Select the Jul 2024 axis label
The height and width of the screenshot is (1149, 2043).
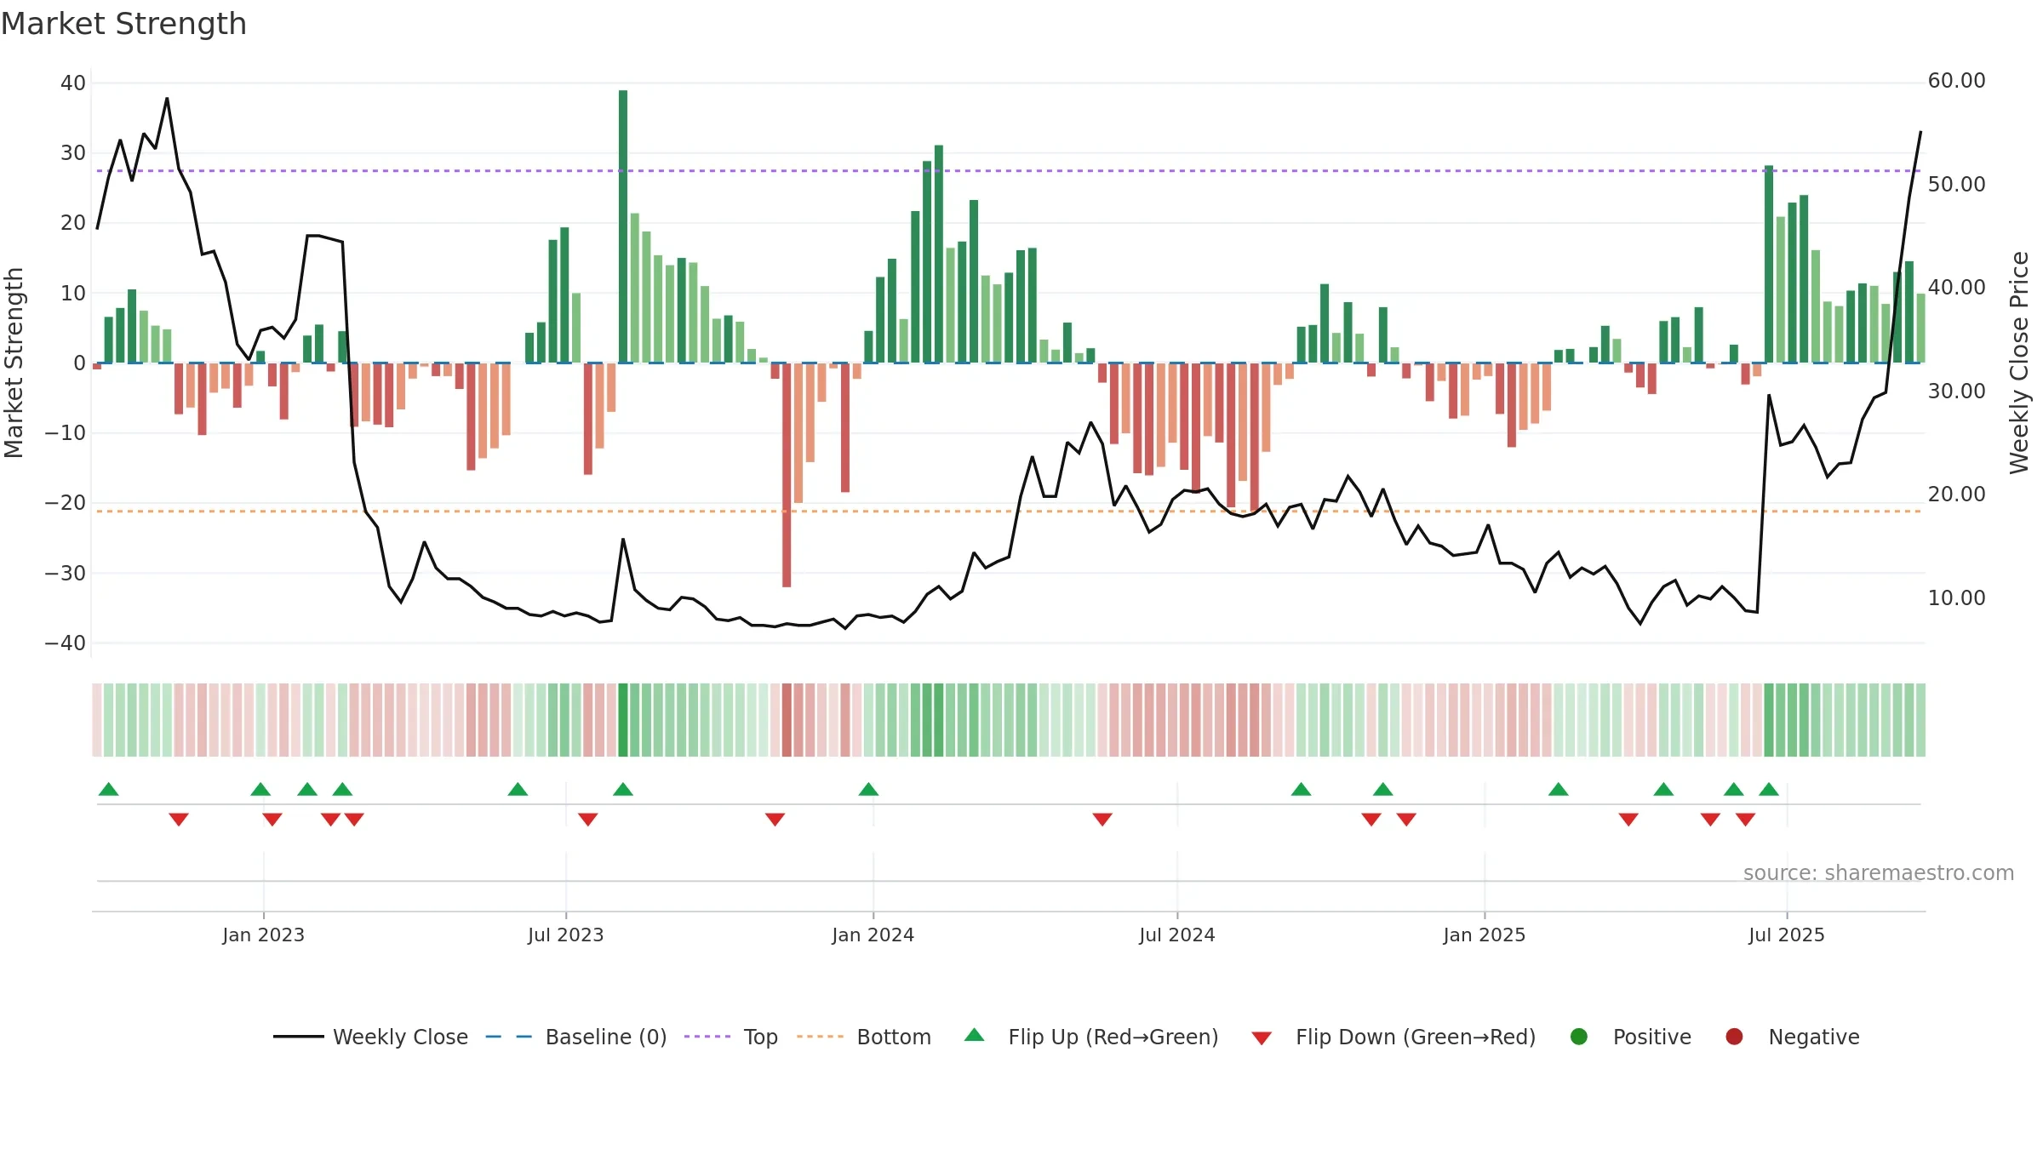click(1177, 935)
